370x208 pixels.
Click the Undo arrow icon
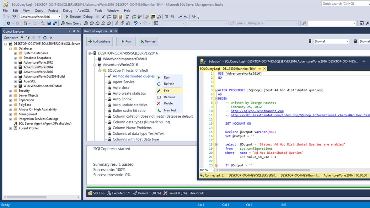tap(136, 23)
